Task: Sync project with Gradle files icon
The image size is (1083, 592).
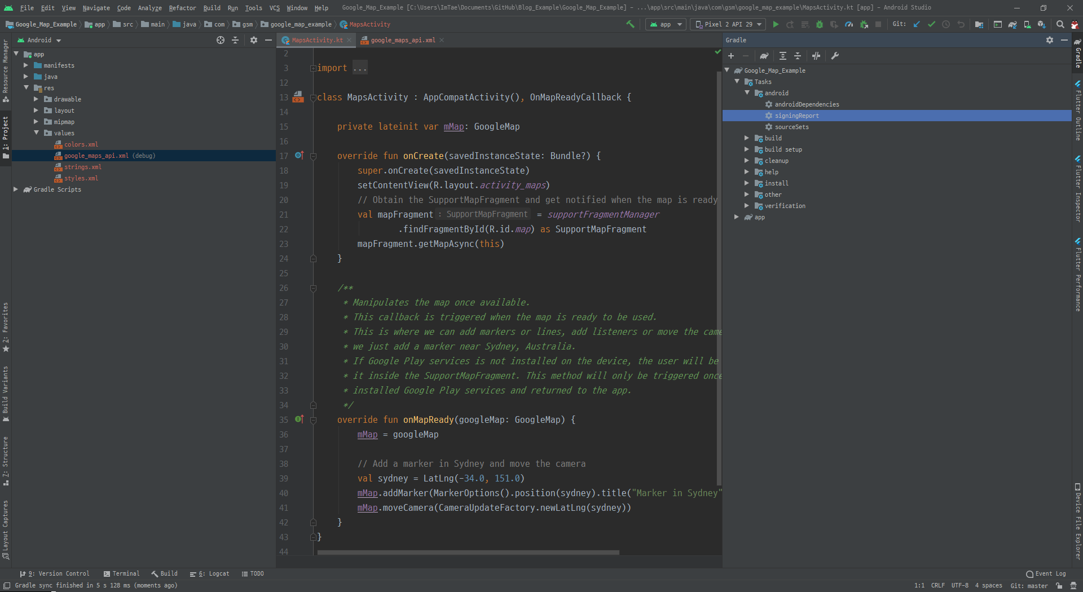Action: tap(1012, 24)
